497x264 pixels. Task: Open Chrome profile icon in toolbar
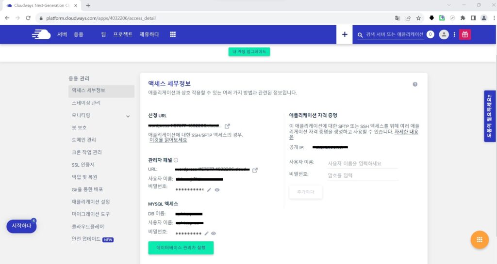[x=484, y=18]
